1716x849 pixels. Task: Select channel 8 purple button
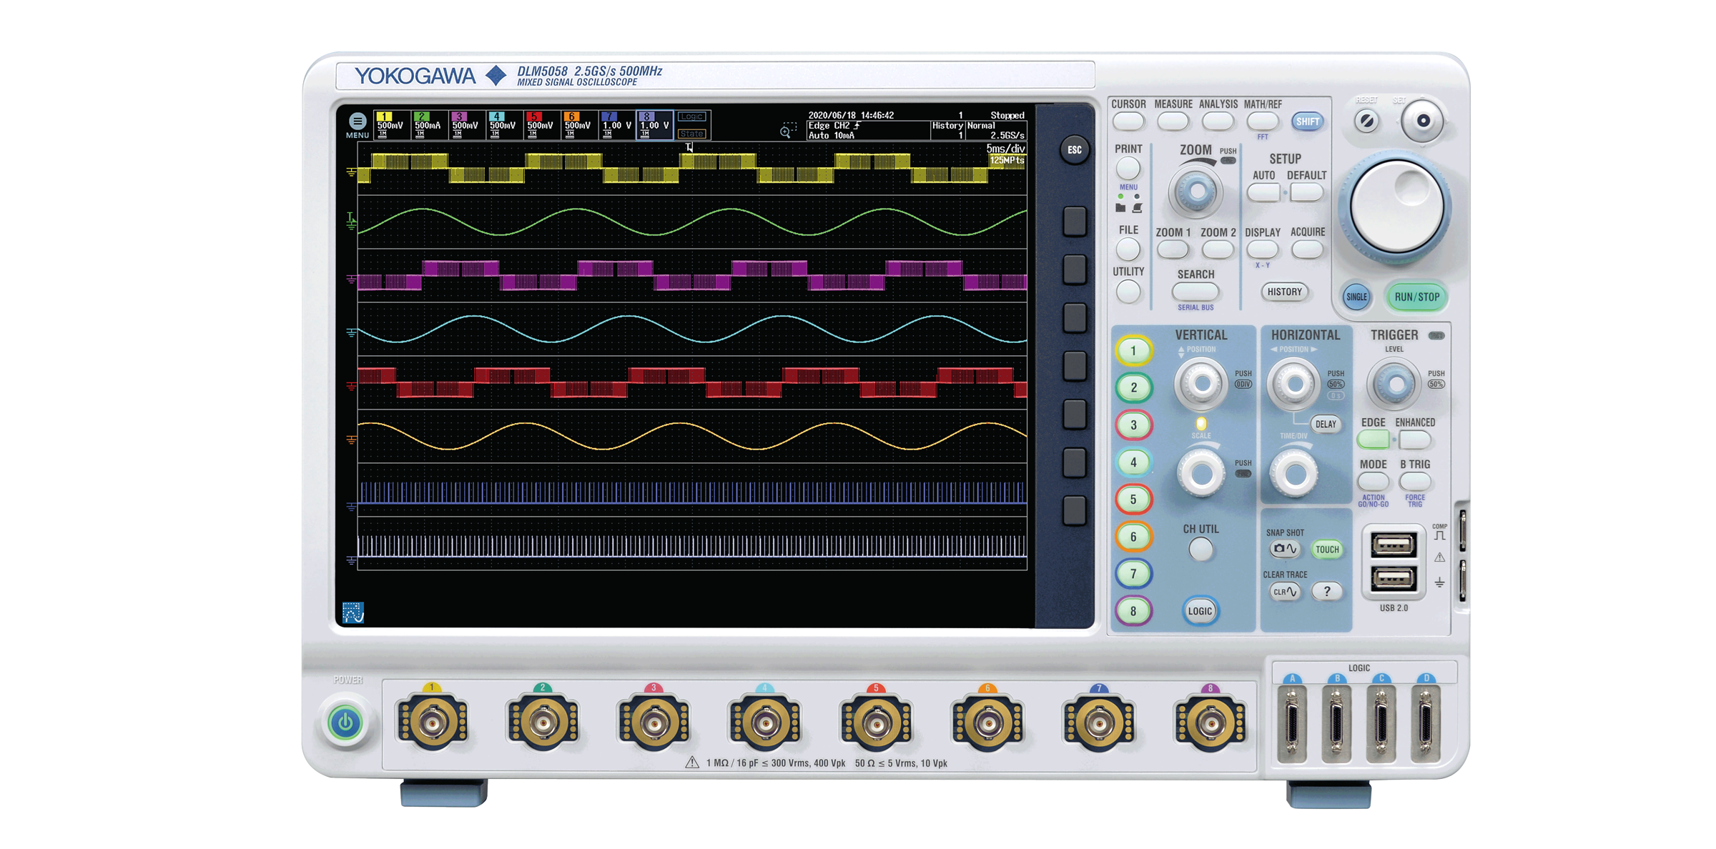(1133, 611)
